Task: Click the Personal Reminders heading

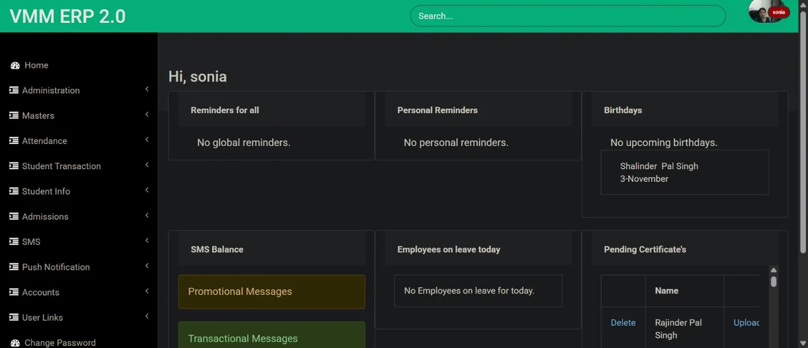Action: pos(438,110)
